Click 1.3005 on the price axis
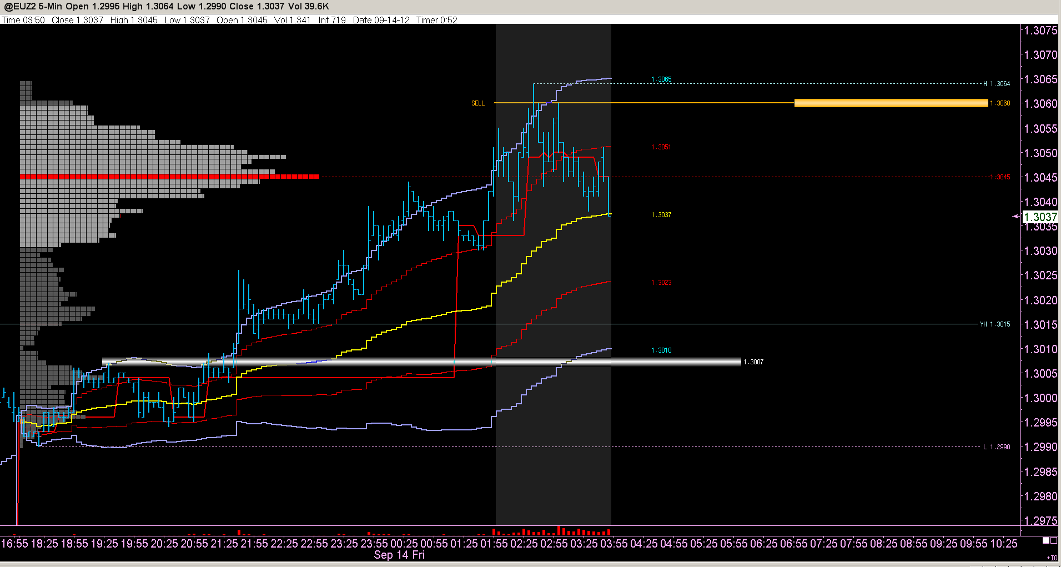The height and width of the screenshot is (567, 1061). (1040, 374)
